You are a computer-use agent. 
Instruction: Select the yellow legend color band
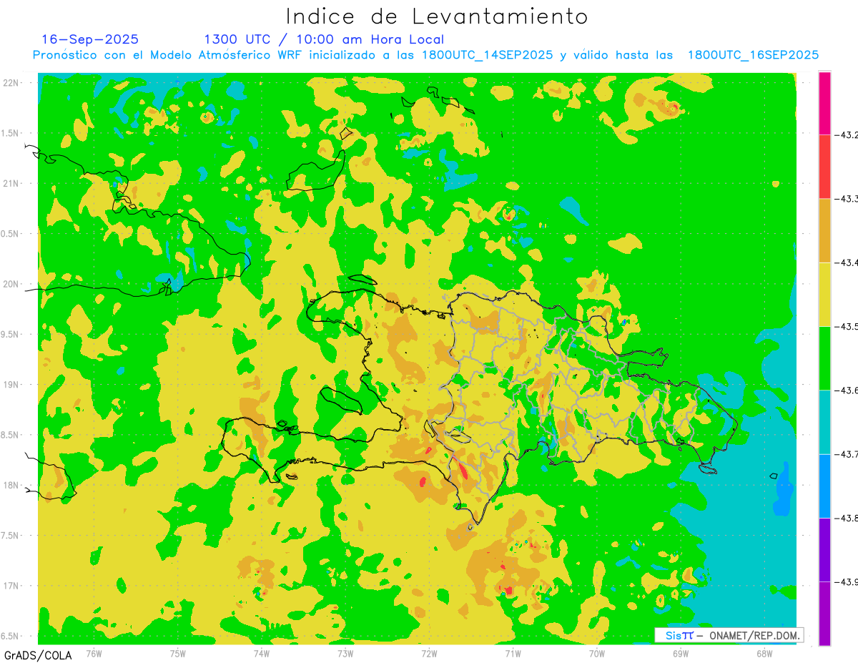824,294
